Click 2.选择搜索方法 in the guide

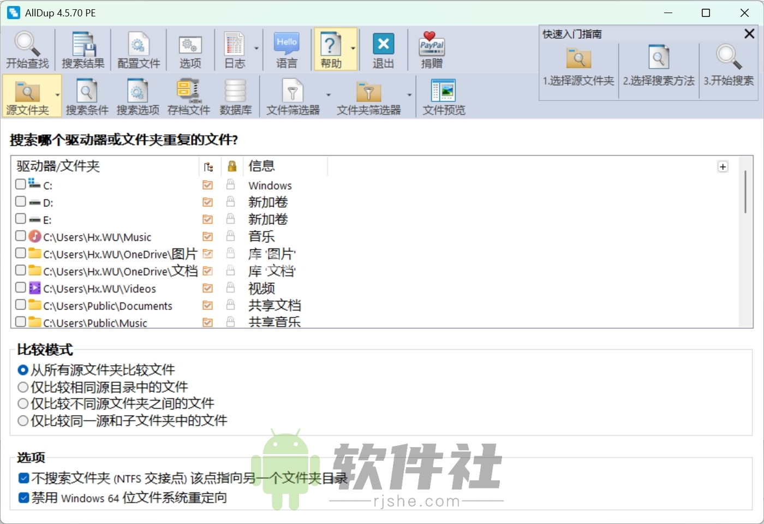pos(658,64)
